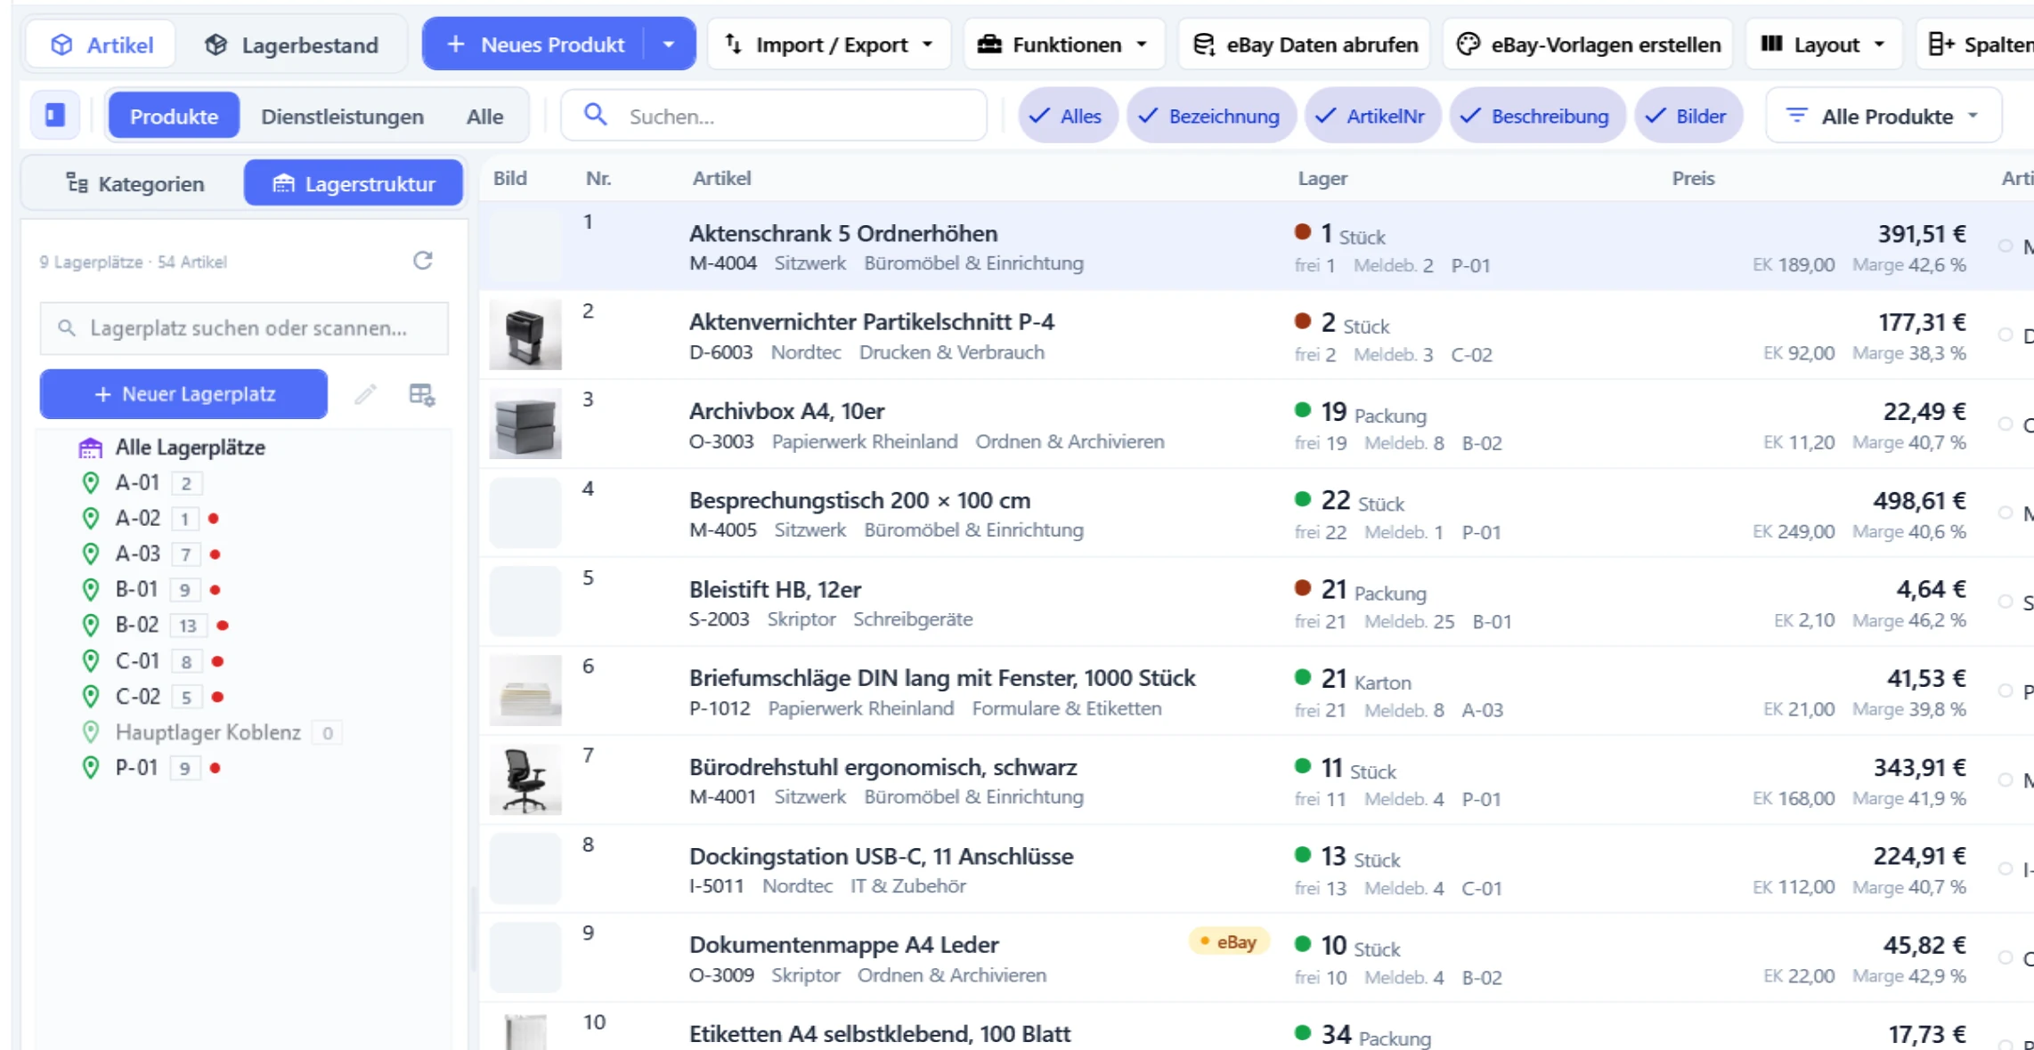Image resolution: width=2034 pixels, height=1050 pixels.
Task: Open the table settings icon next to pencil
Action: point(422,394)
